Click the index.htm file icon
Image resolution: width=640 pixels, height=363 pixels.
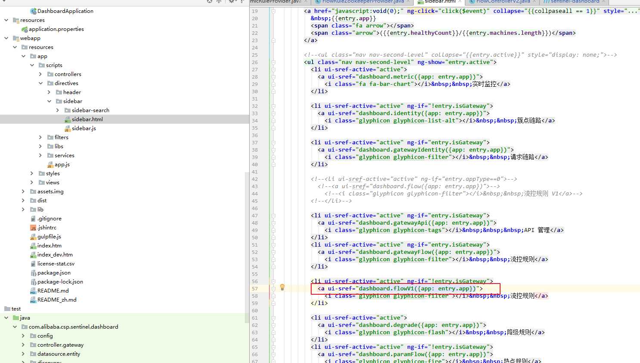tap(33, 246)
